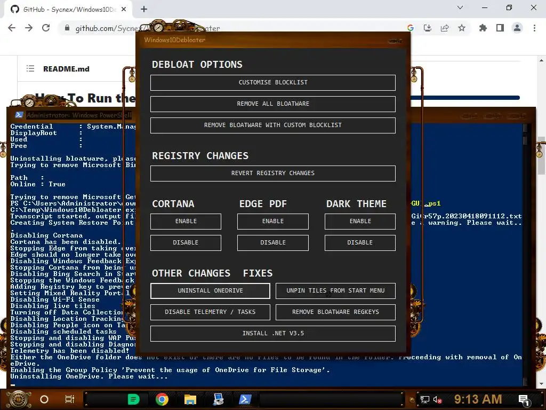The width and height of the screenshot is (546, 410).
Task: Click the PowerShell window vertical scrollbar
Action: pos(525,255)
